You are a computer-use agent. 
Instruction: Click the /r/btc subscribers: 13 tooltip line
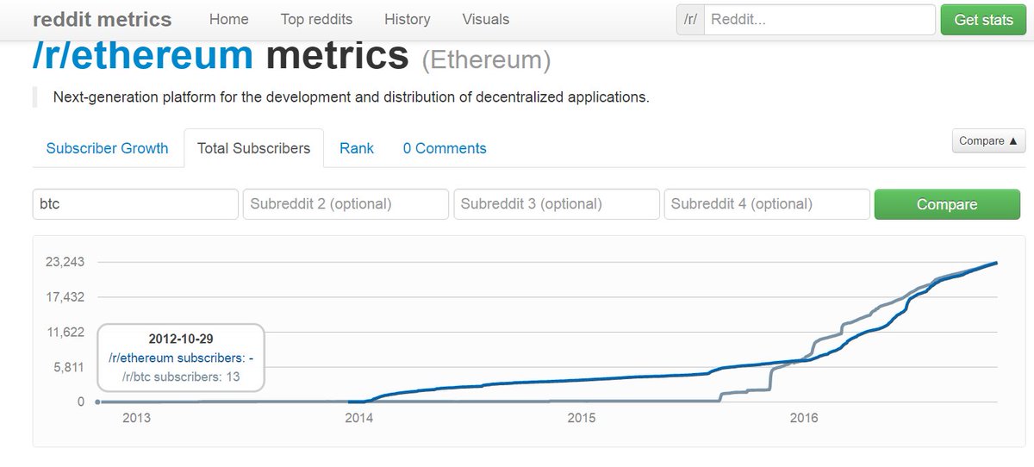click(181, 376)
